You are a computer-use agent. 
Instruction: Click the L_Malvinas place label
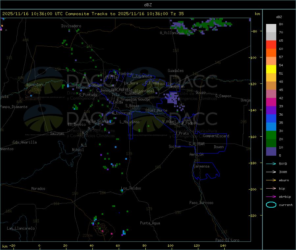[x=130, y=122]
